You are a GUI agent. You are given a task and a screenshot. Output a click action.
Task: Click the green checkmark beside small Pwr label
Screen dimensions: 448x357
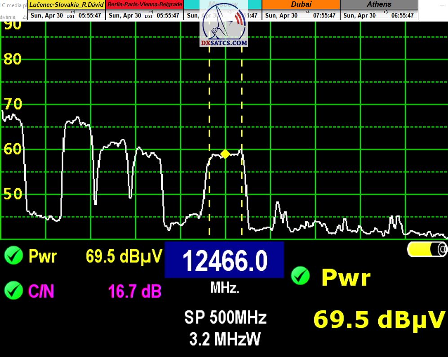[13, 256]
